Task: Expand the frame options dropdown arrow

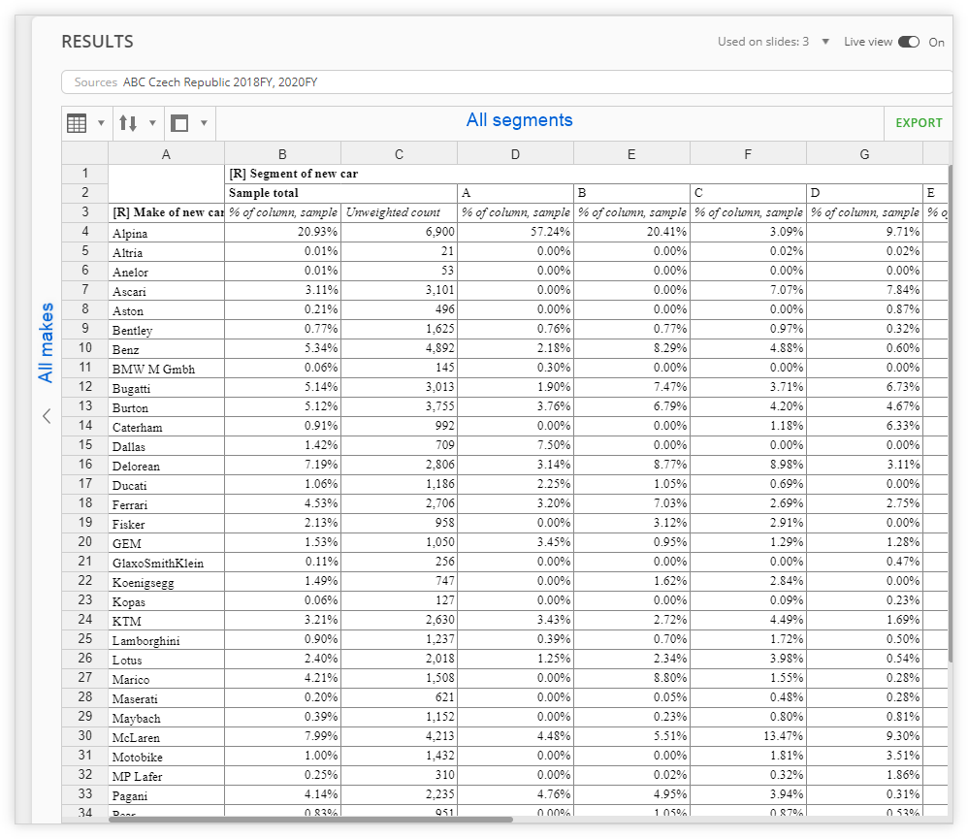Action: tap(204, 123)
